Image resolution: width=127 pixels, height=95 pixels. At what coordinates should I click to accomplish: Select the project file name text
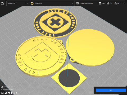point(10,87)
